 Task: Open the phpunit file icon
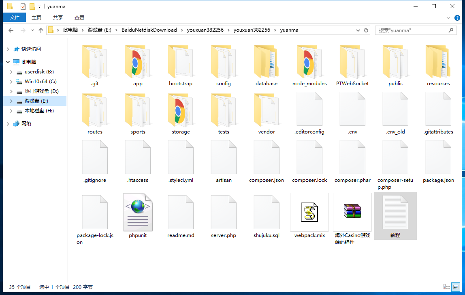click(x=138, y=213)
